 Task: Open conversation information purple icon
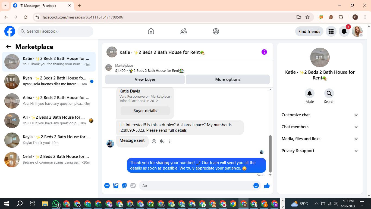264,52
